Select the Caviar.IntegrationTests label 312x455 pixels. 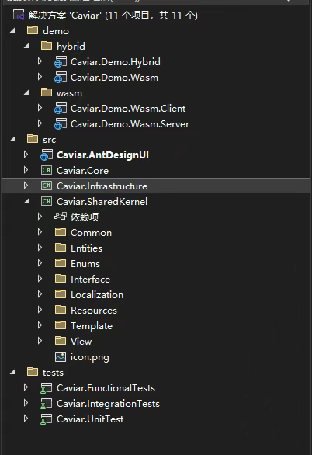(108, 404)
